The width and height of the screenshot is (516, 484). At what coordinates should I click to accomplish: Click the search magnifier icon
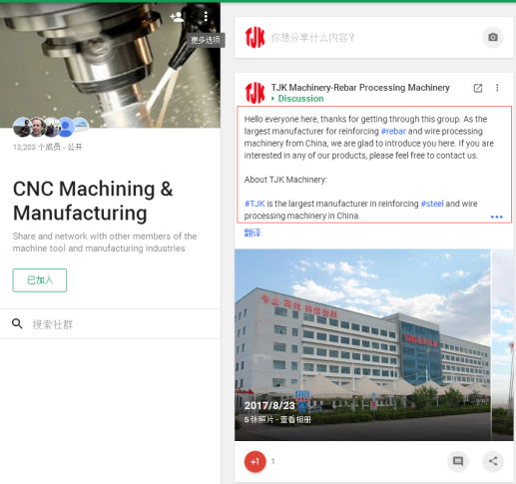coord(17,323)
